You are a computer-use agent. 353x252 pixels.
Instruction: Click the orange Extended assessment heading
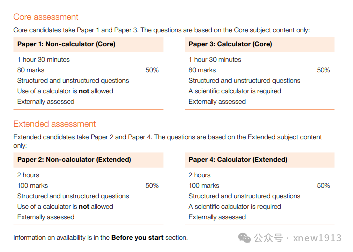55,124
